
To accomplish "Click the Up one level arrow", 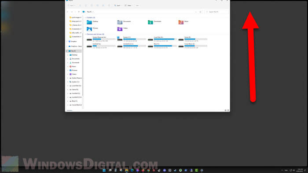I will pos(79,12).
